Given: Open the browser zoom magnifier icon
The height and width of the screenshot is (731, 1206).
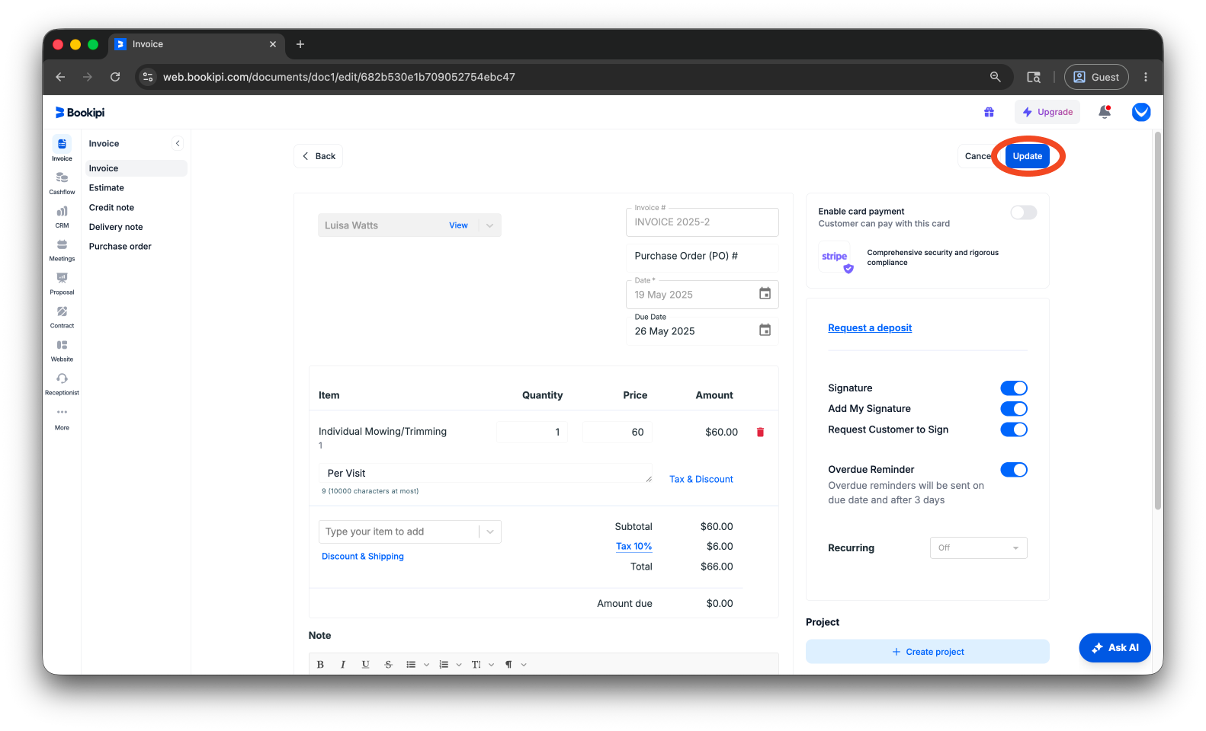Looking at the screenshot, I should 995,77.
